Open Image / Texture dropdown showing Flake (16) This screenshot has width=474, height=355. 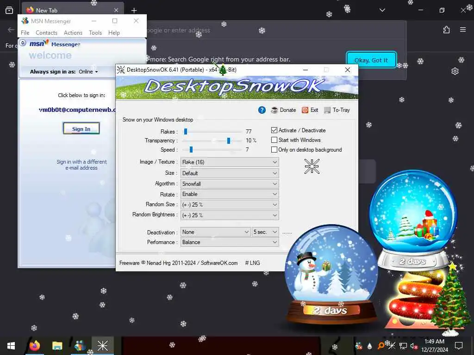230,162
